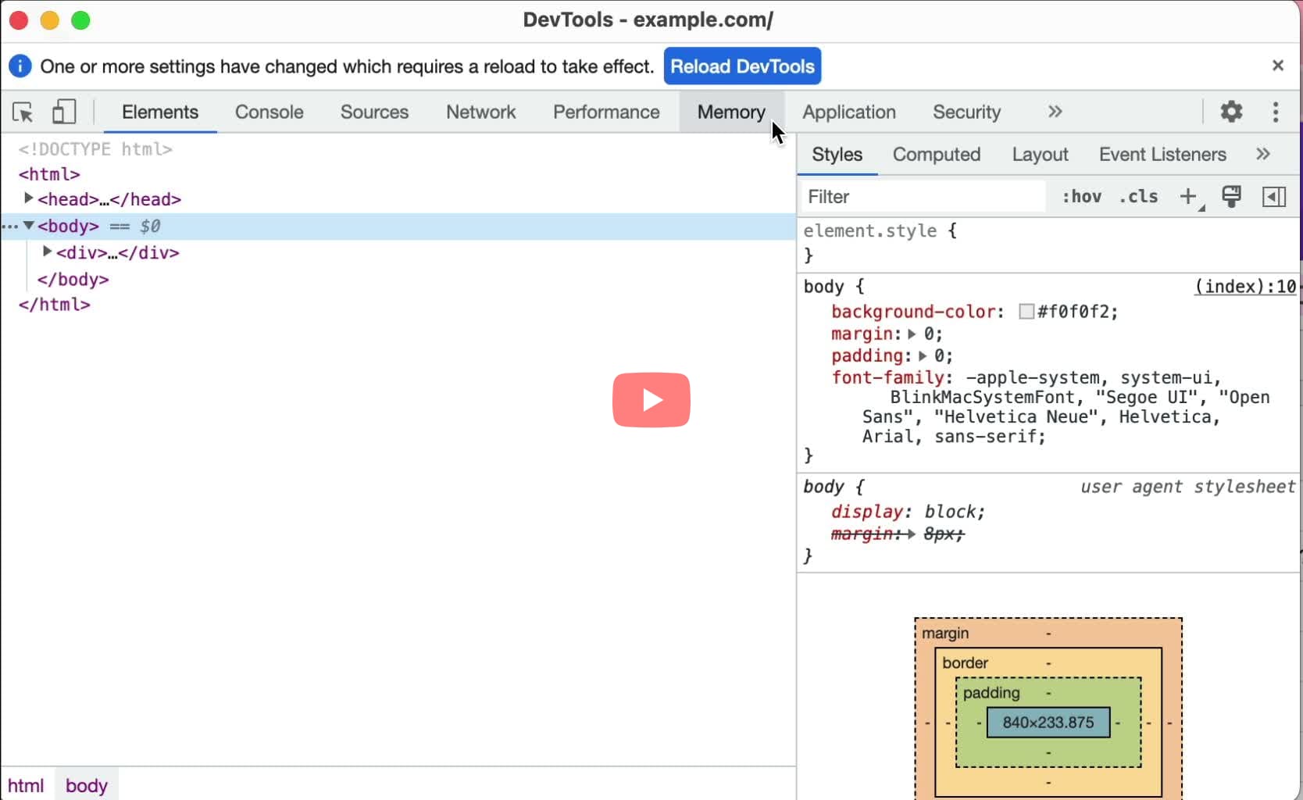
Task: Select the </html> closing tag
Action: [x=54, y=305]
